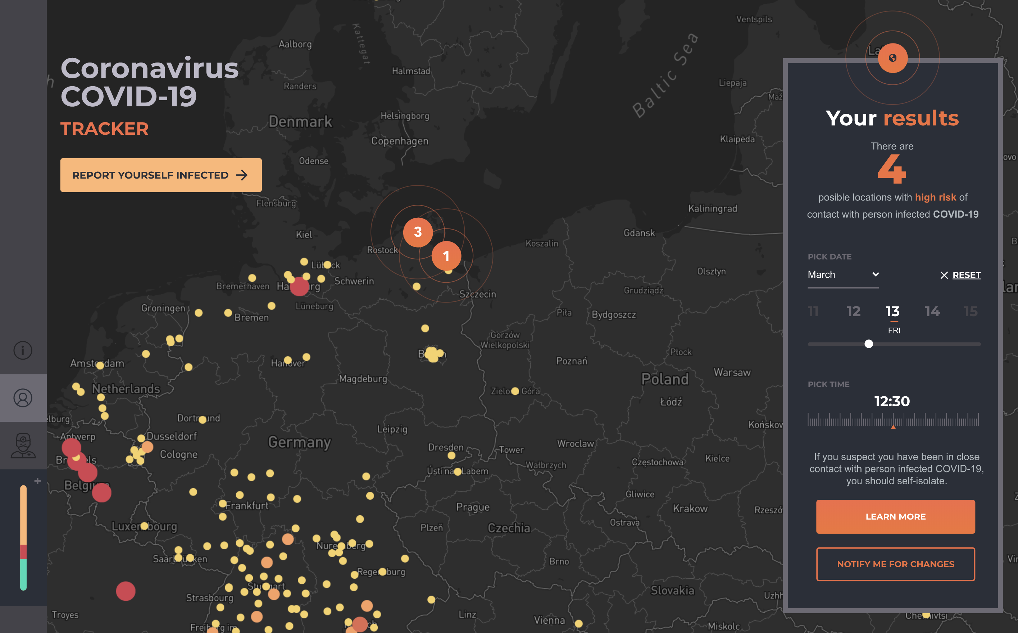
Task: Open the March month dropdown
Action: point(843,274)
